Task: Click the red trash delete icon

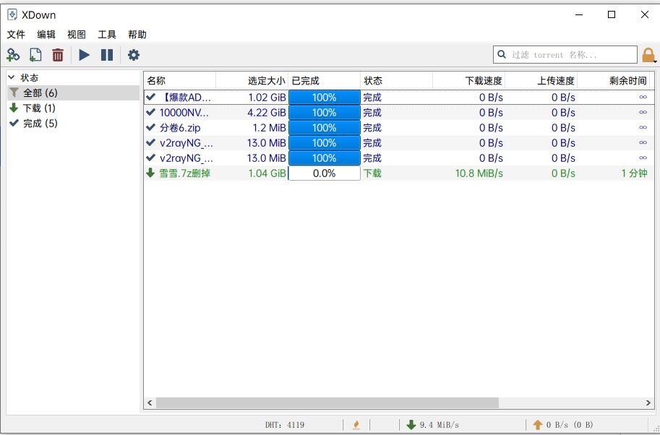Action: coord(58,55)
